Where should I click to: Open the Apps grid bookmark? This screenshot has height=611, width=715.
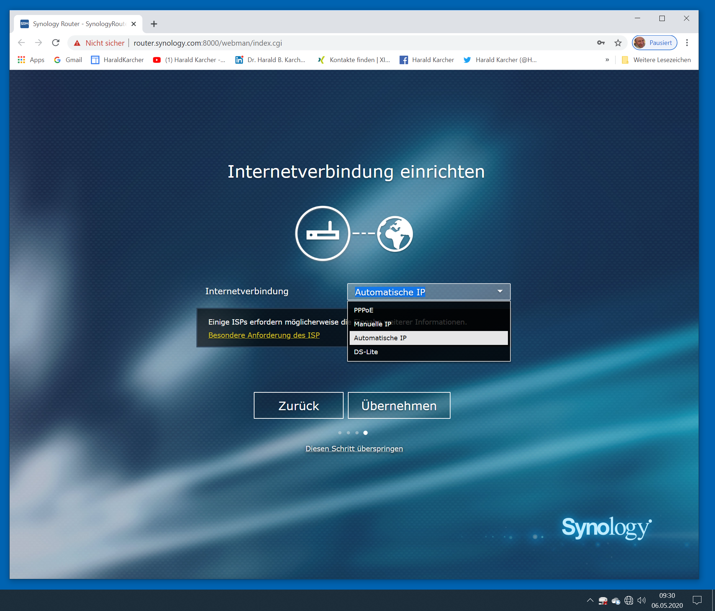click(31, 60)
